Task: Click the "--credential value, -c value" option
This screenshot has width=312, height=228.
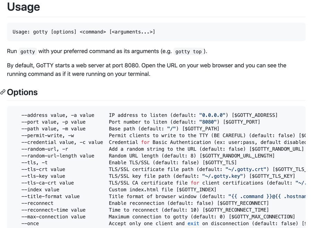Action: 62,142
